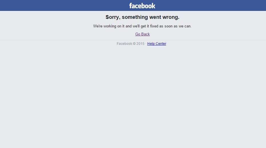The width and height of the screenshot is (266, 148).
Task: Follow the Go Back link
Action: click(x=142, y=34)
